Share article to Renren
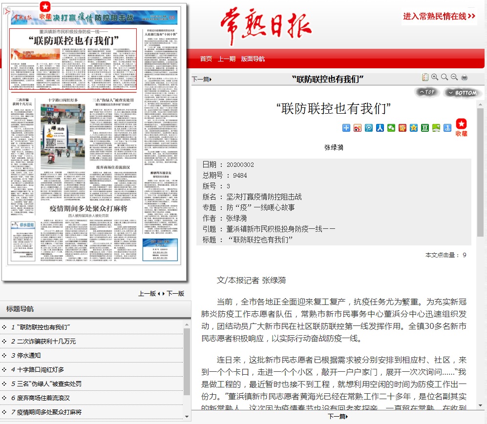 [x=380, y=128]
